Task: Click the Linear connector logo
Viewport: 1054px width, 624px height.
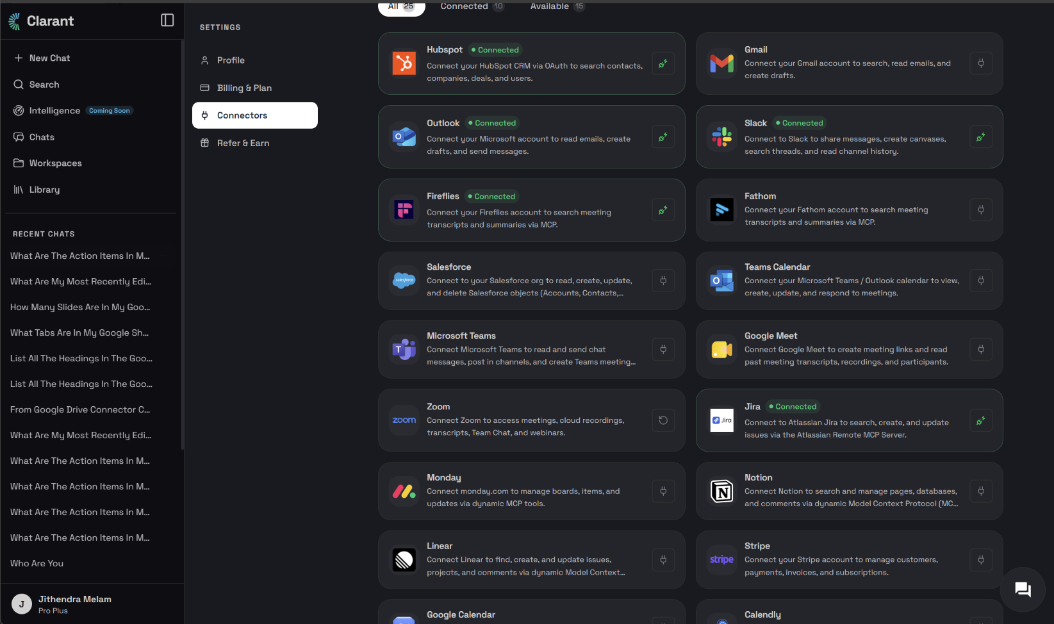Action: tap(404, 560)
